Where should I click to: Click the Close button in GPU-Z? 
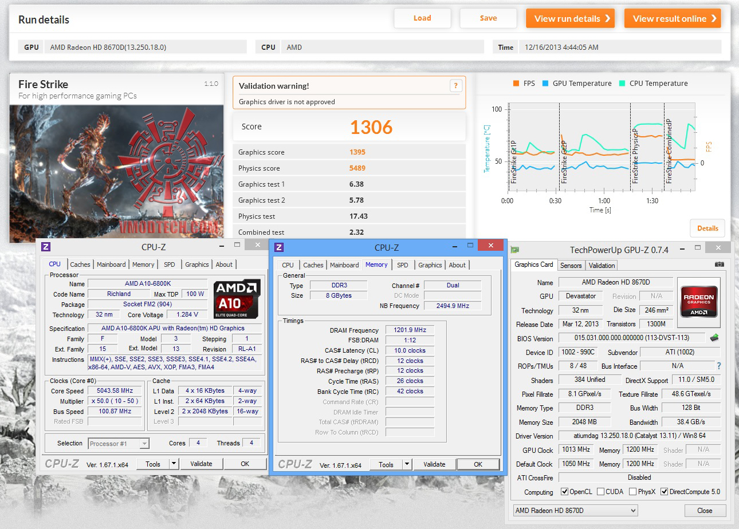point(705,511)
